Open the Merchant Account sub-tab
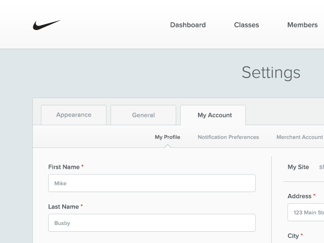The width and height of the screenshot is (324, 243). pyautogui.click(x=299, y=137)
